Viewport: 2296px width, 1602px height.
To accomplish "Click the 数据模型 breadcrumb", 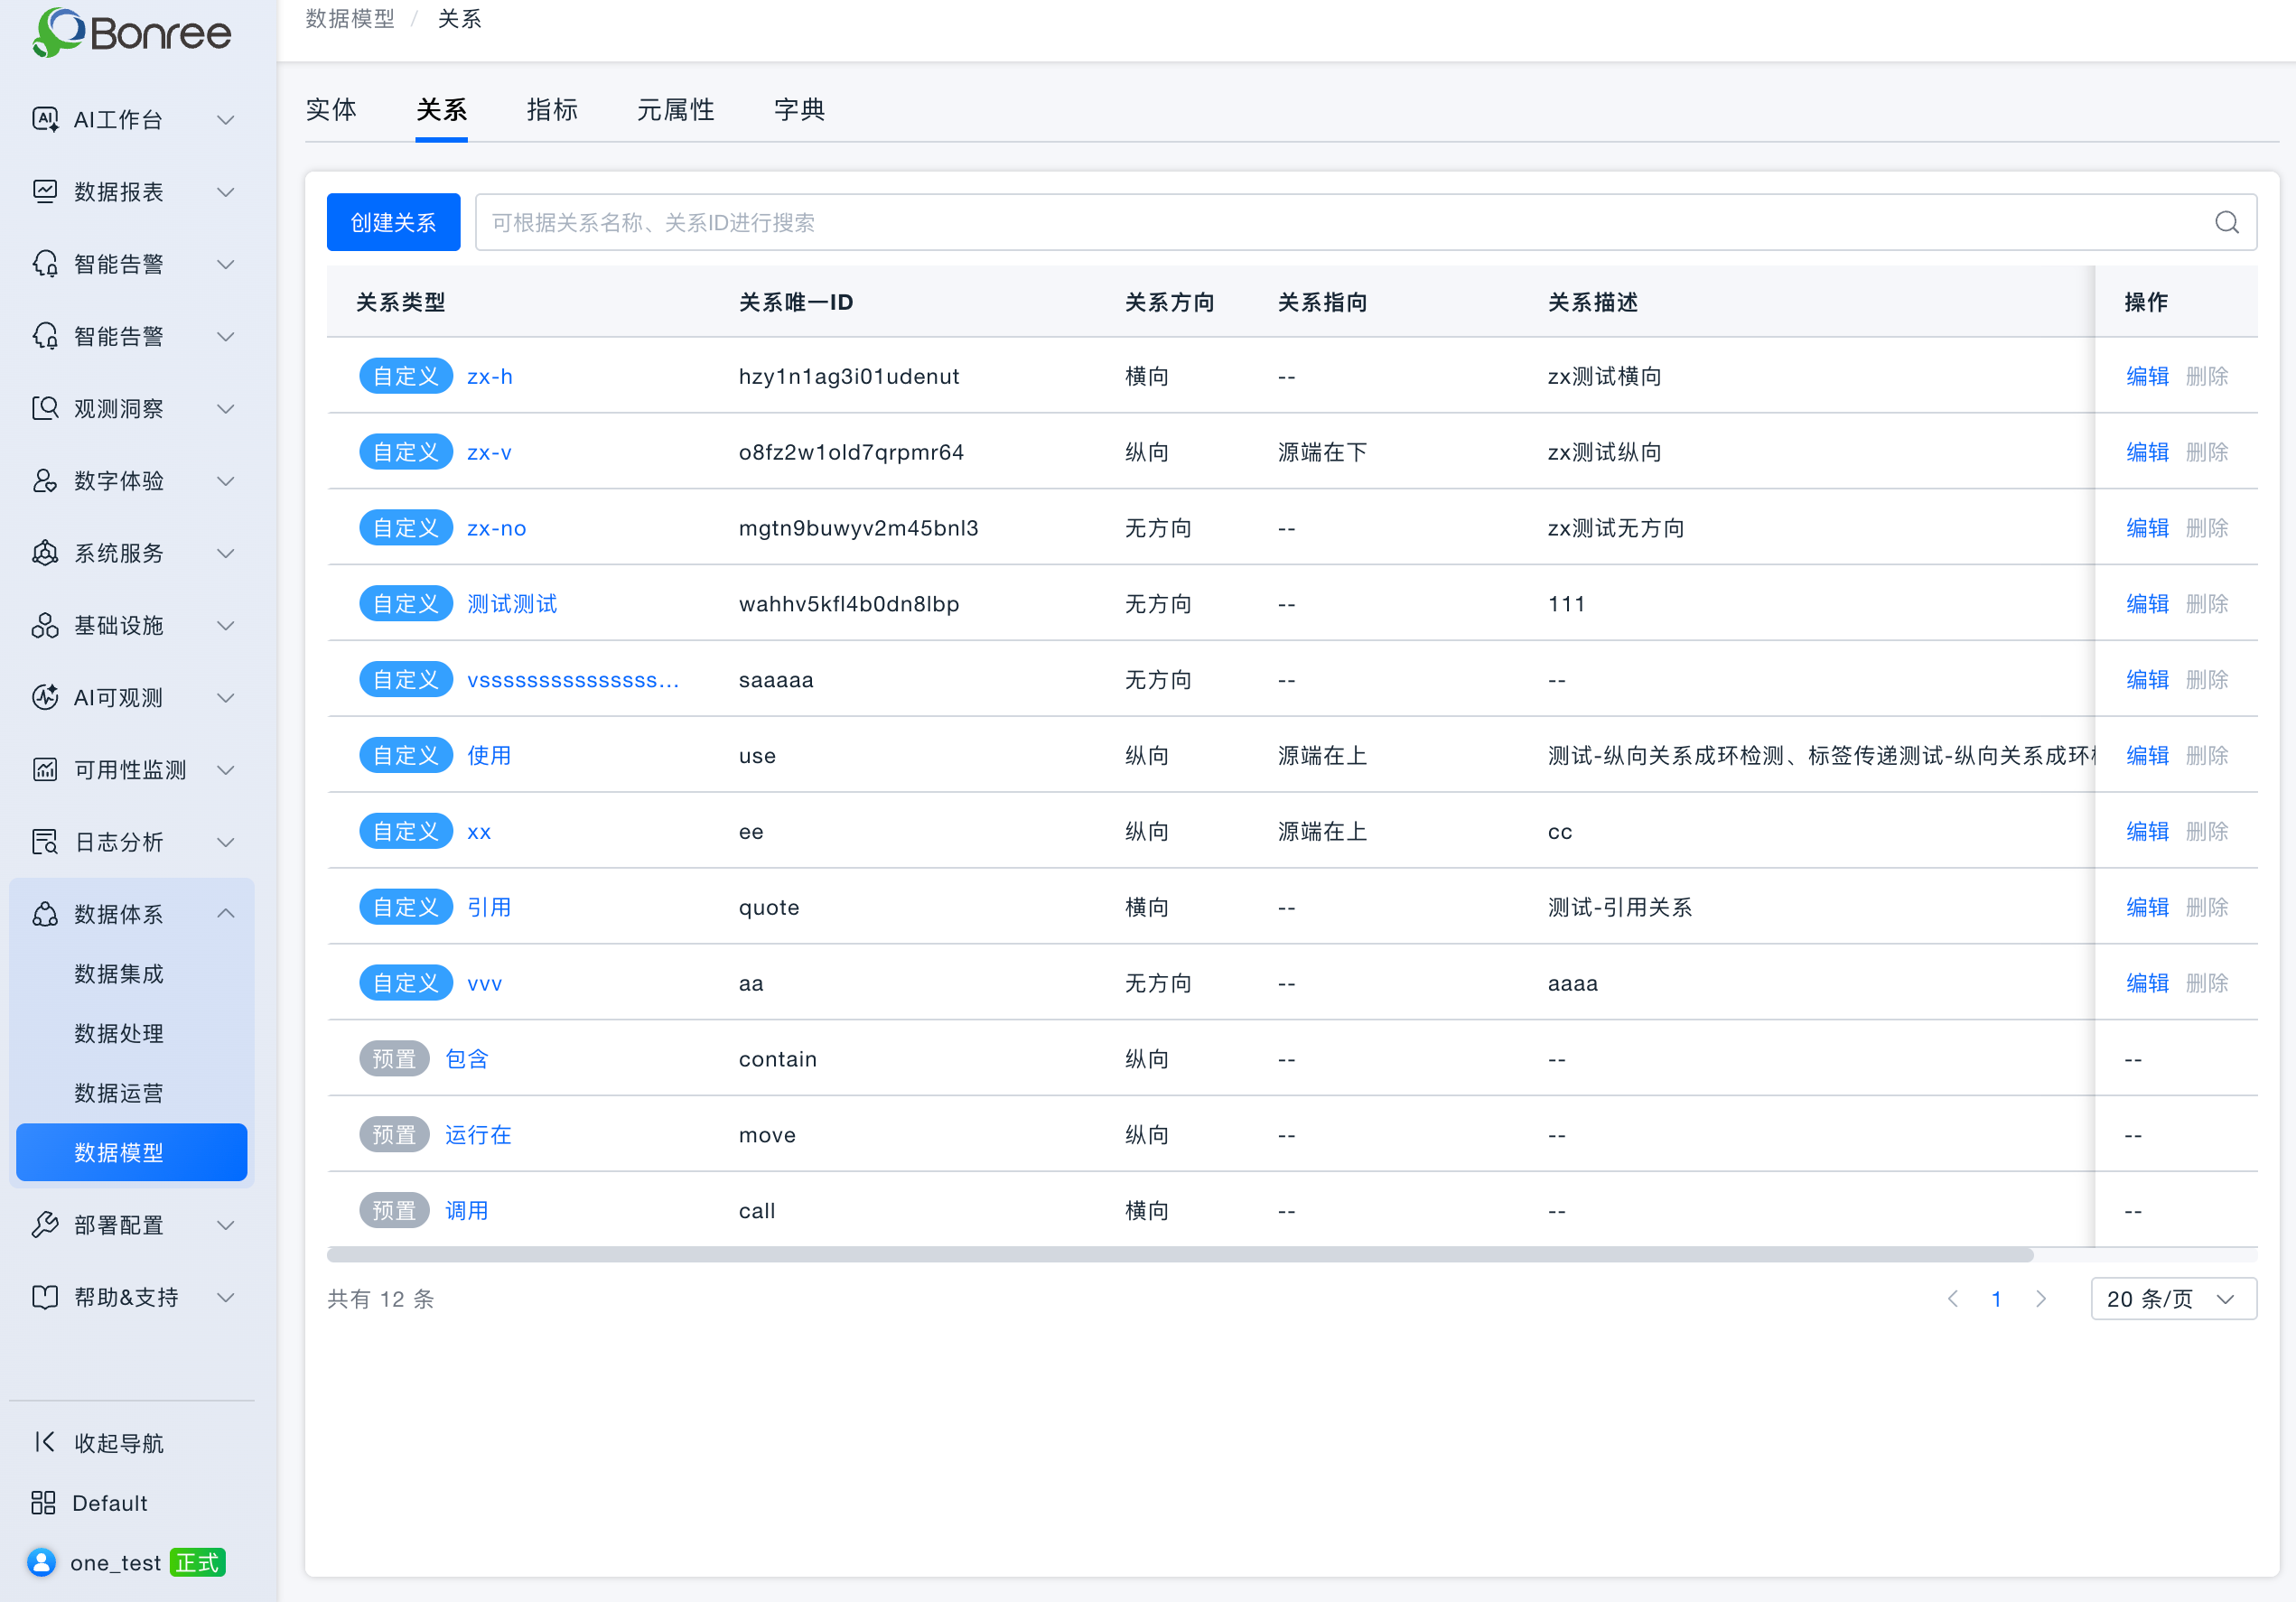I will tap(350, 19).
